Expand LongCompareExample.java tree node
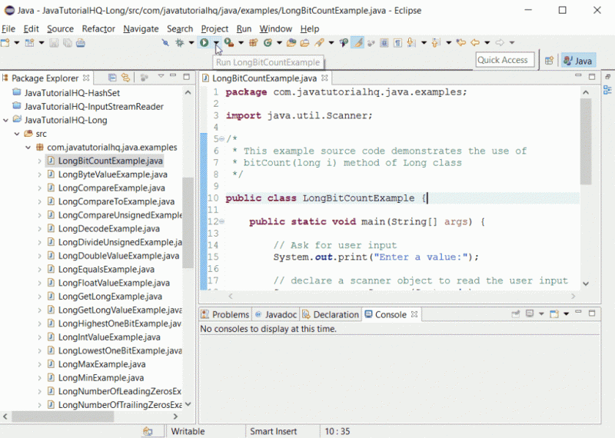This screenshot has height=438, width=615. (x=40, y=188)
